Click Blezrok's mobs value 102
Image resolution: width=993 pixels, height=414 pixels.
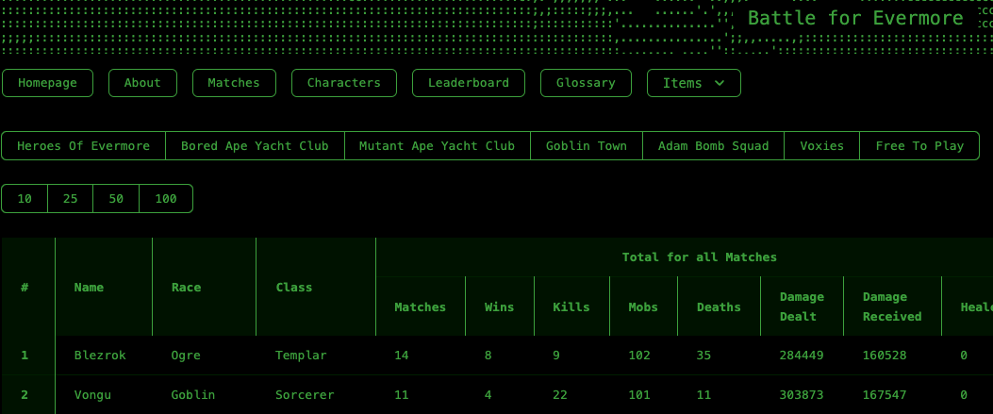coord(639,356)
